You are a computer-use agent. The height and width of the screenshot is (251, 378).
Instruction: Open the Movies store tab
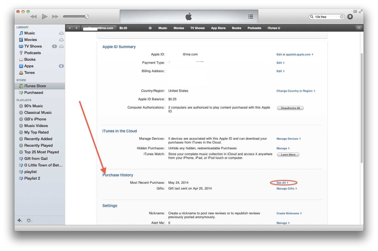pos(179,28)
